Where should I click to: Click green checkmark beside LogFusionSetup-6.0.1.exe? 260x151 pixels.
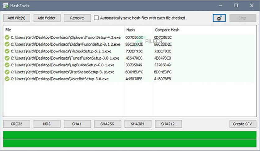tap(7, 65)
